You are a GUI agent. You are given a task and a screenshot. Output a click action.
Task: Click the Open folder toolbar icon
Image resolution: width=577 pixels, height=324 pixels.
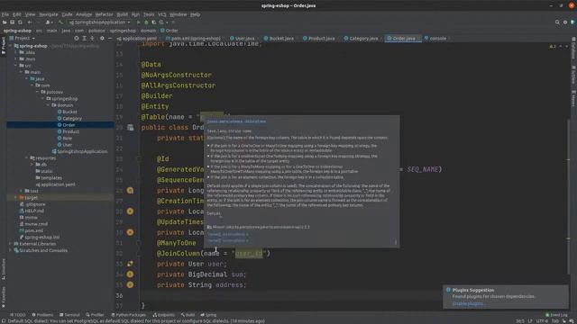[5, 22]
